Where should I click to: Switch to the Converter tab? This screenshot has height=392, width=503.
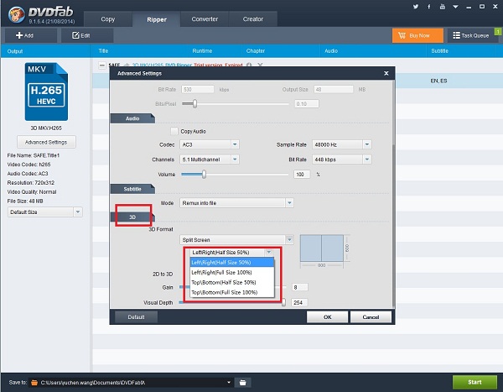coord(205,19)
